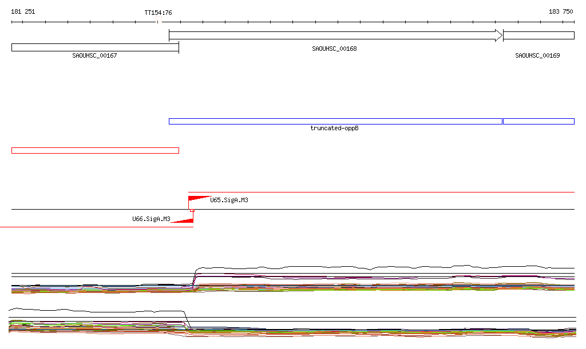Click the U66.SigA.M3 label

coord(151,219)
